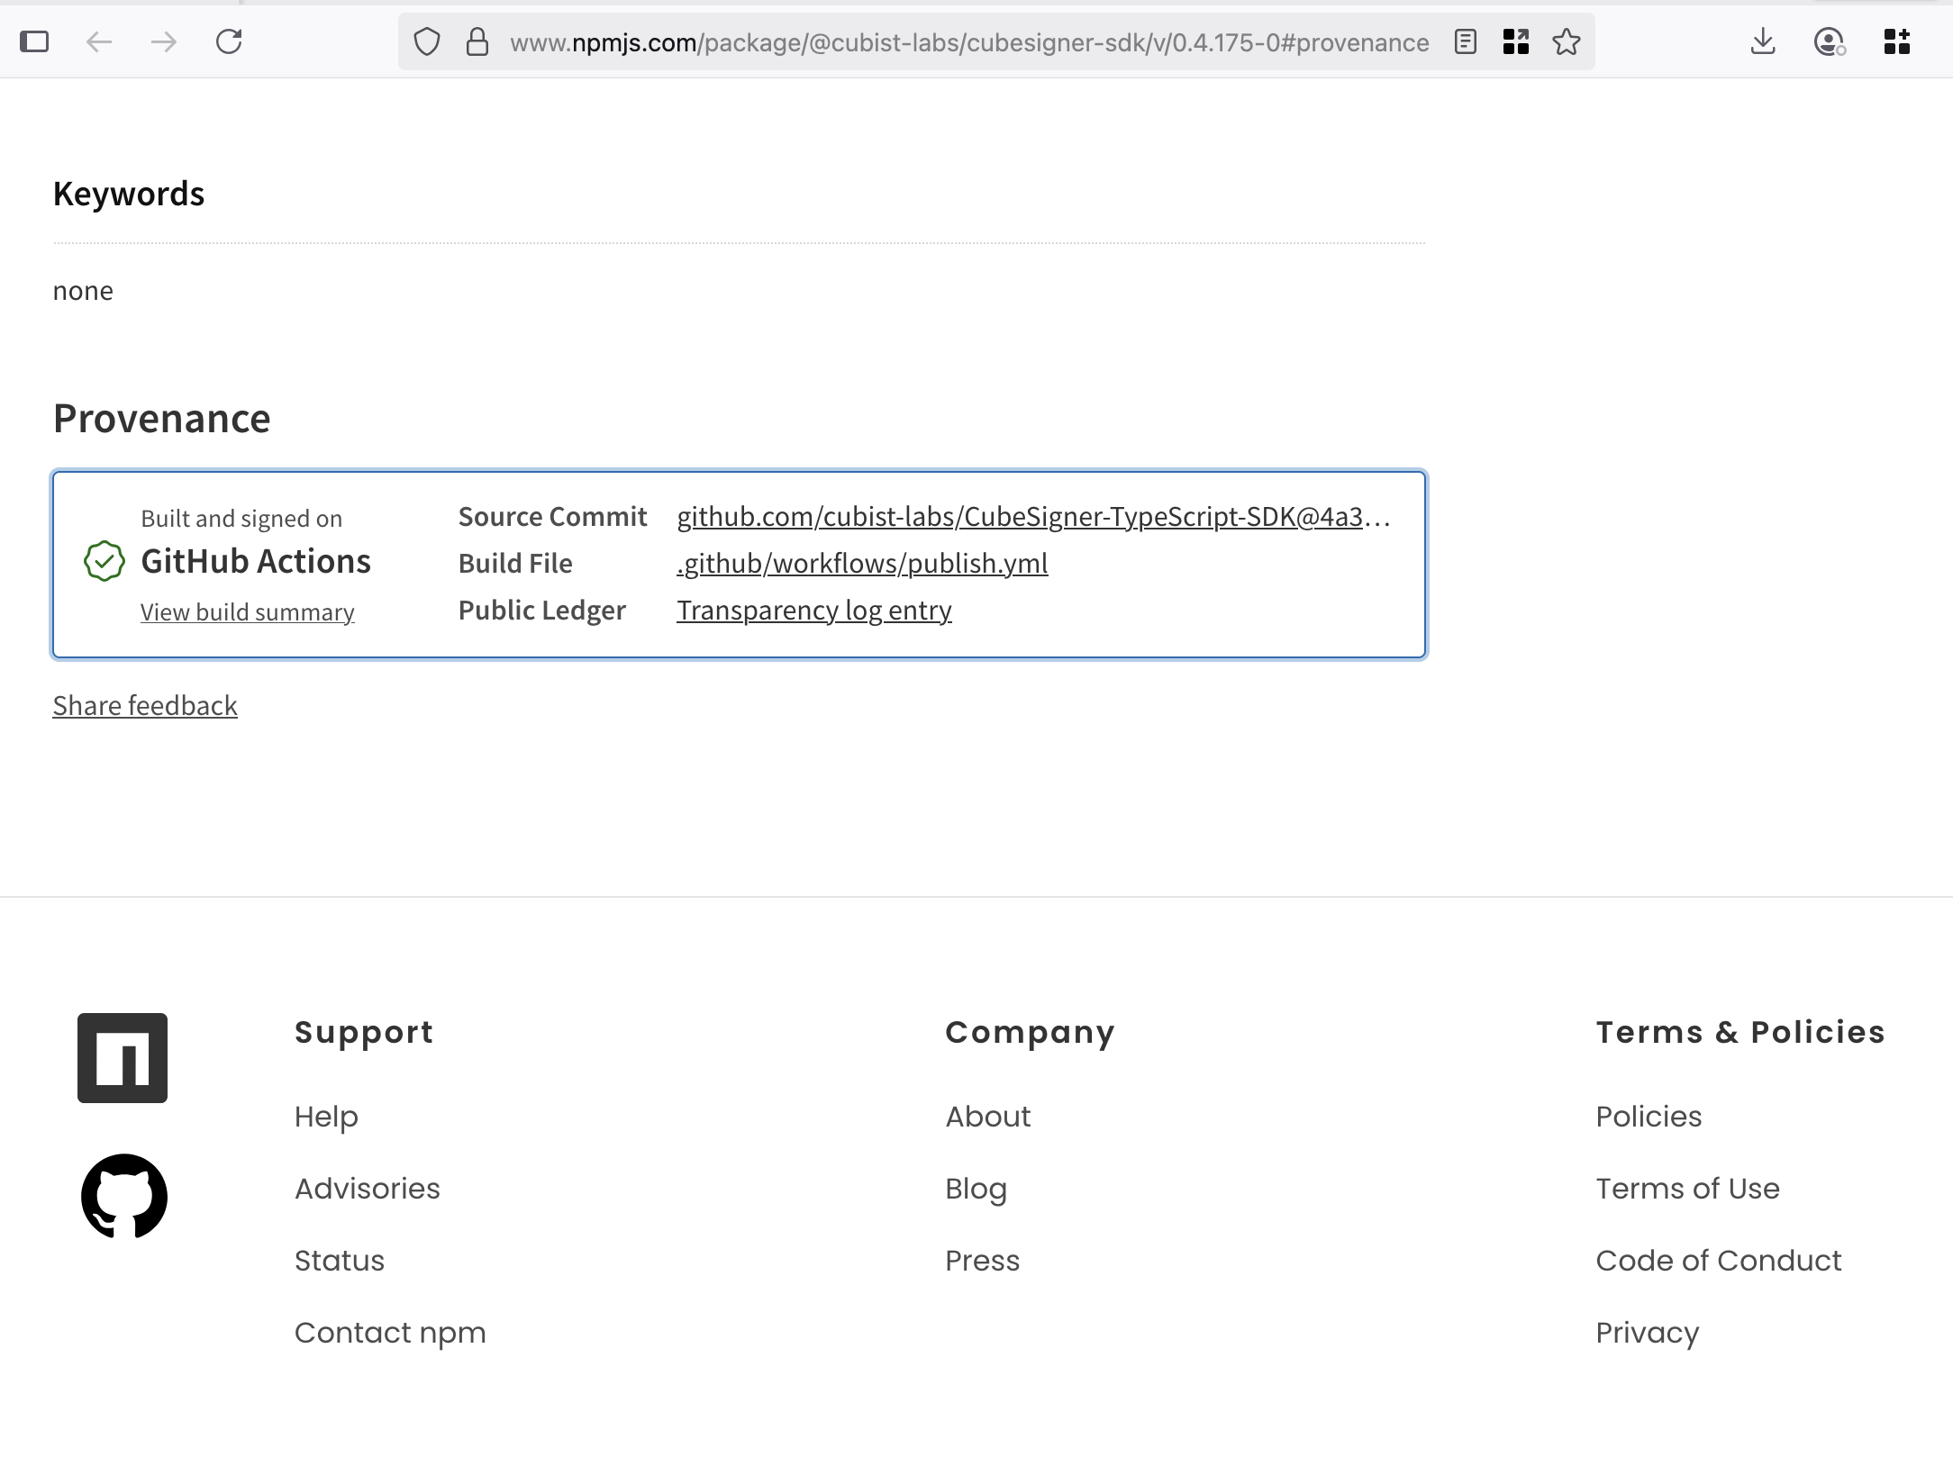Click the 'Public Ledger' label

tap(541, 611)
